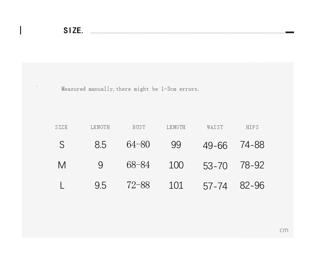The height and width of the screenshot is (258, 315).
Task: Select bust measurement 64-80
Action: pyautogui.click(x=138, y=145)
